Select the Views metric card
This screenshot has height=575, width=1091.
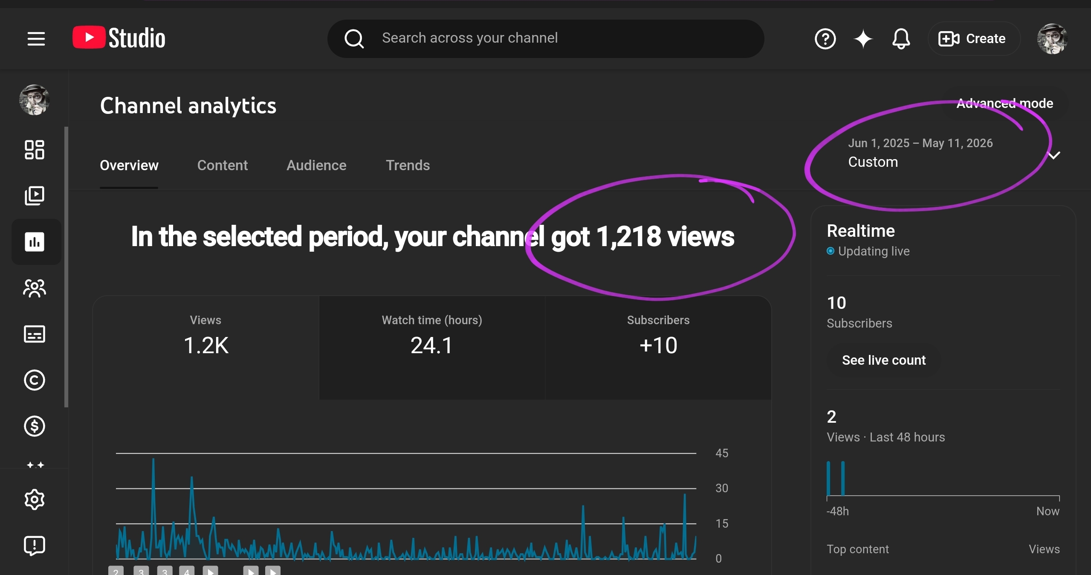205,348
